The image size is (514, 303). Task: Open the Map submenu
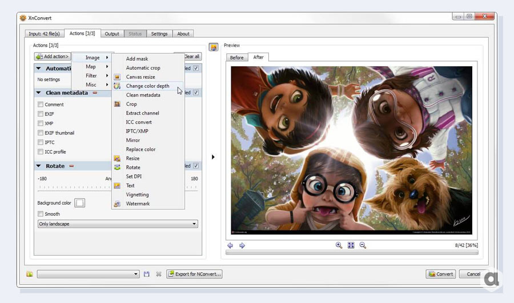[93, 67]
